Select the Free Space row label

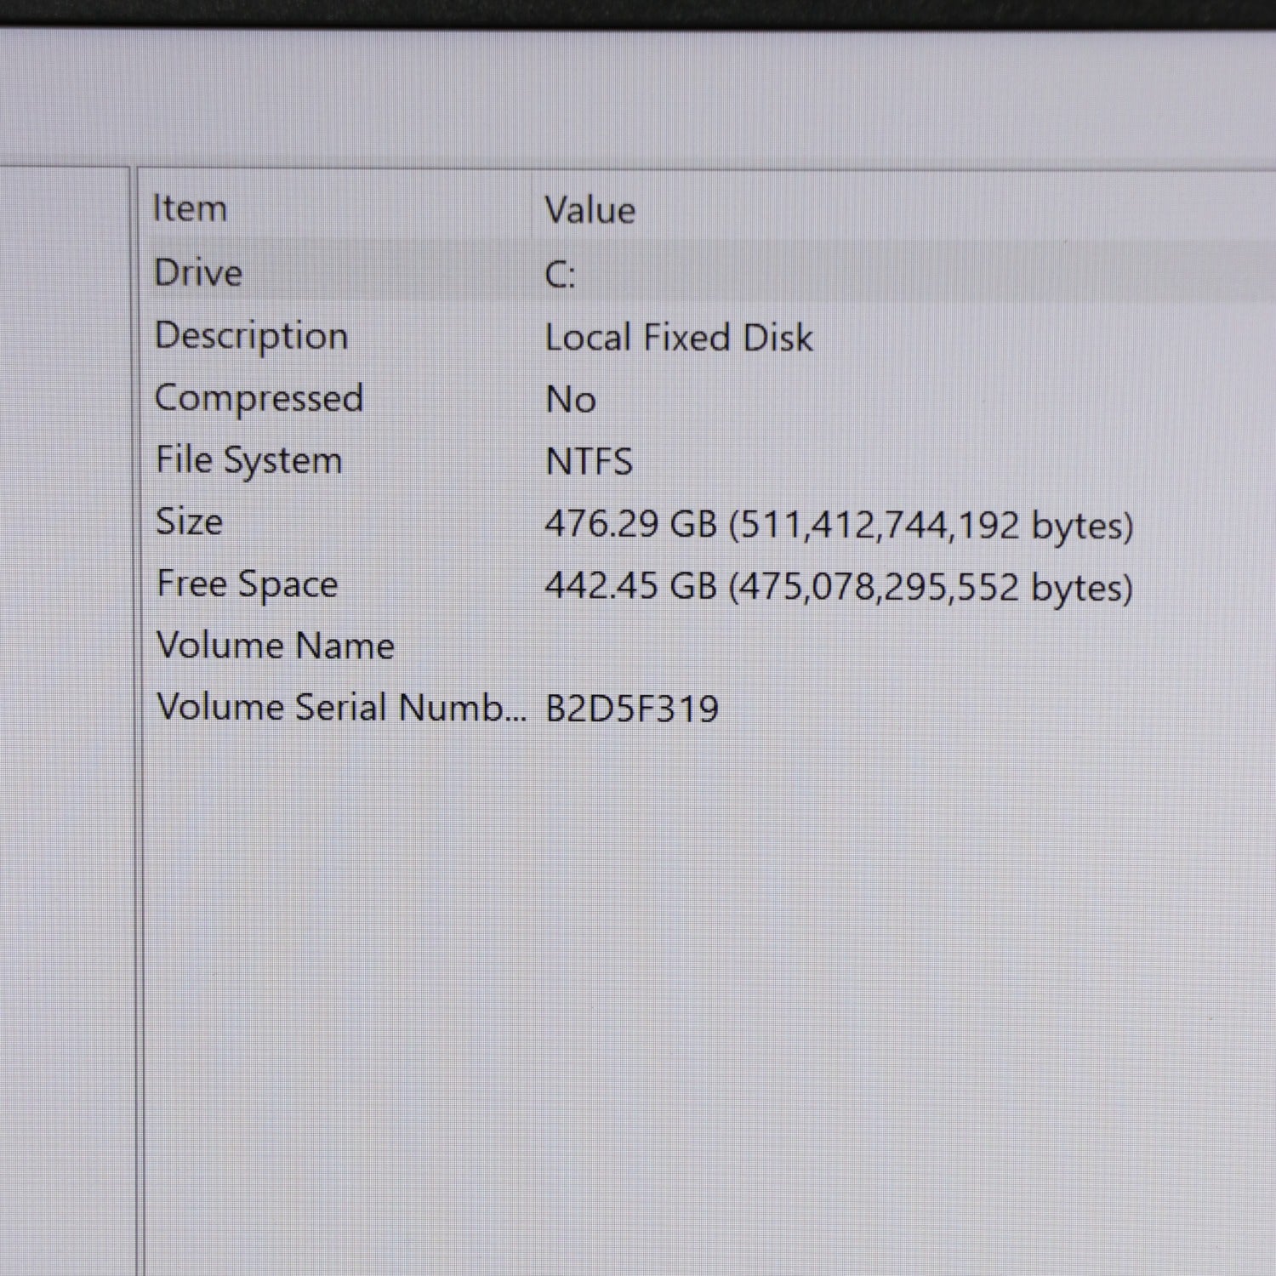tap(247, 584)
